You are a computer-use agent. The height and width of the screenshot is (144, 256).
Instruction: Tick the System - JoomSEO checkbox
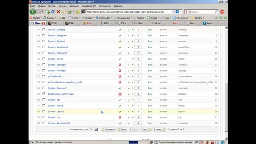coord(44,64)
